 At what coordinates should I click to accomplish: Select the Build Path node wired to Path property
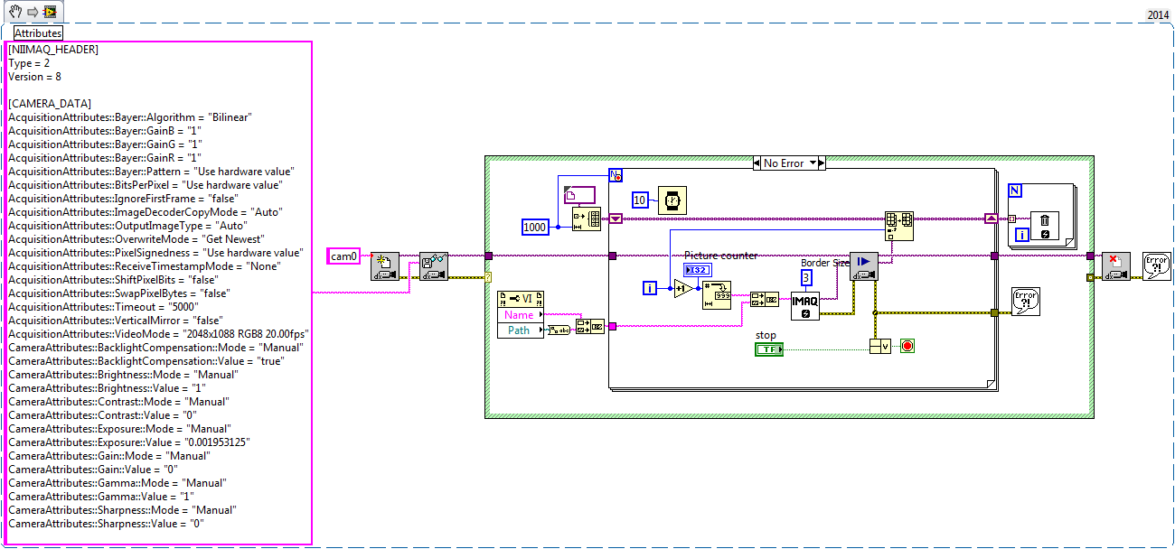tap(591, 326)
